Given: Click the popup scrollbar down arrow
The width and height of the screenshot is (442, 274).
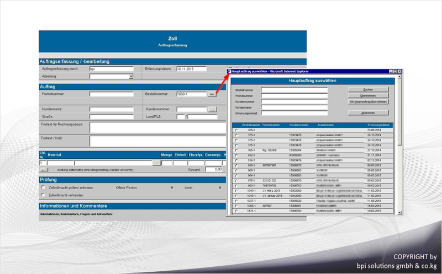Looking at the screenshot, I should (399, 213).
